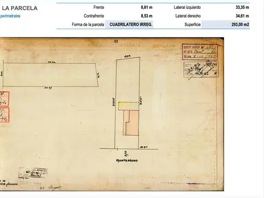Select the Lateral izquierdo value '33,35 m'

point(243,7)
